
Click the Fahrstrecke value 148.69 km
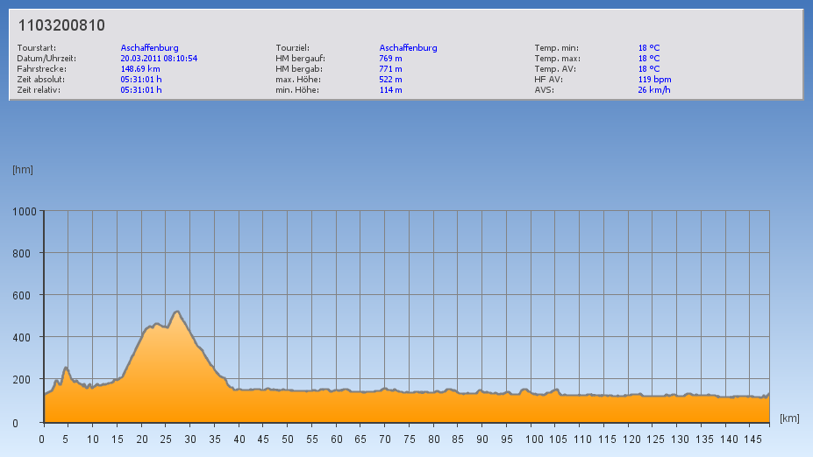pos(140,69)
